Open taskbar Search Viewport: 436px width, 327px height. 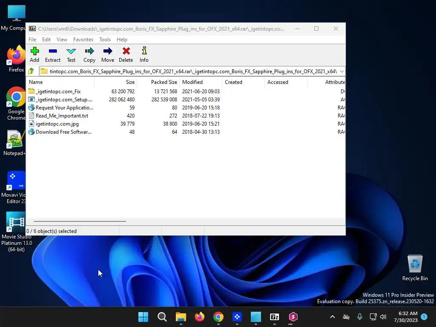162,317
